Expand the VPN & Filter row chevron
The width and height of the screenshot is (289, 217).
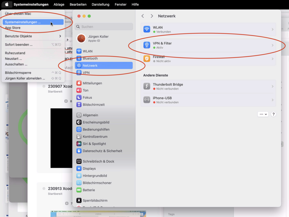point(272,45)
